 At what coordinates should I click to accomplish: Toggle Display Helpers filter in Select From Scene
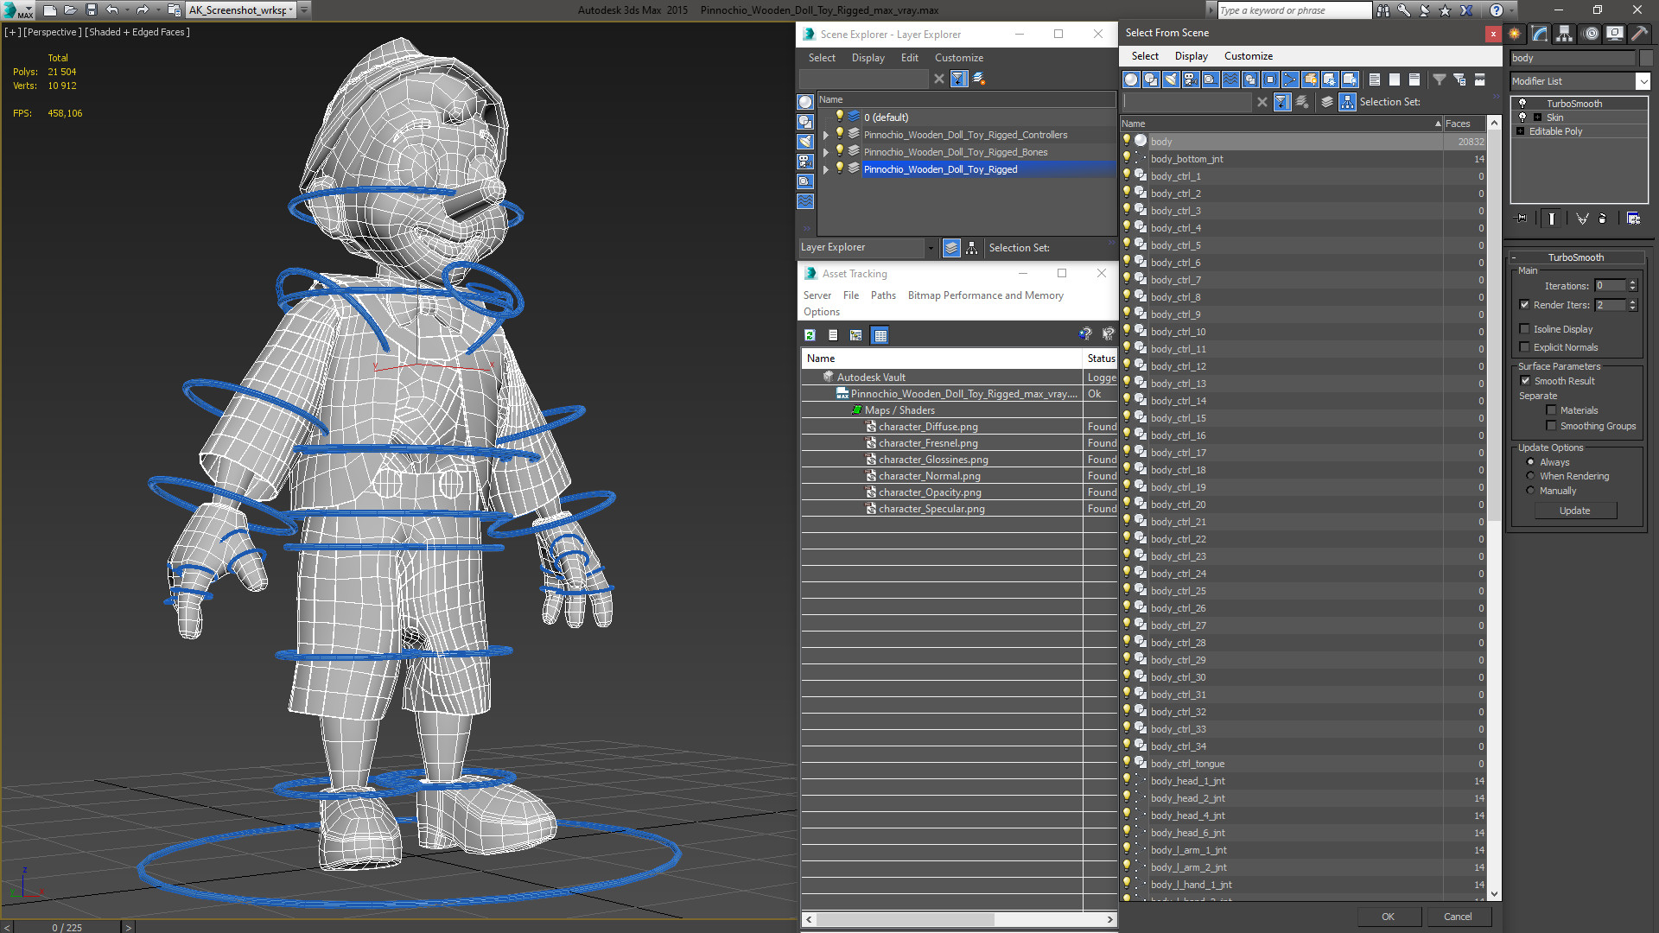tap(1211, 79)
